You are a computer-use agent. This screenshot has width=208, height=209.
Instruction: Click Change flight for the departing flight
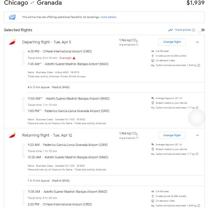coord(172,42)
